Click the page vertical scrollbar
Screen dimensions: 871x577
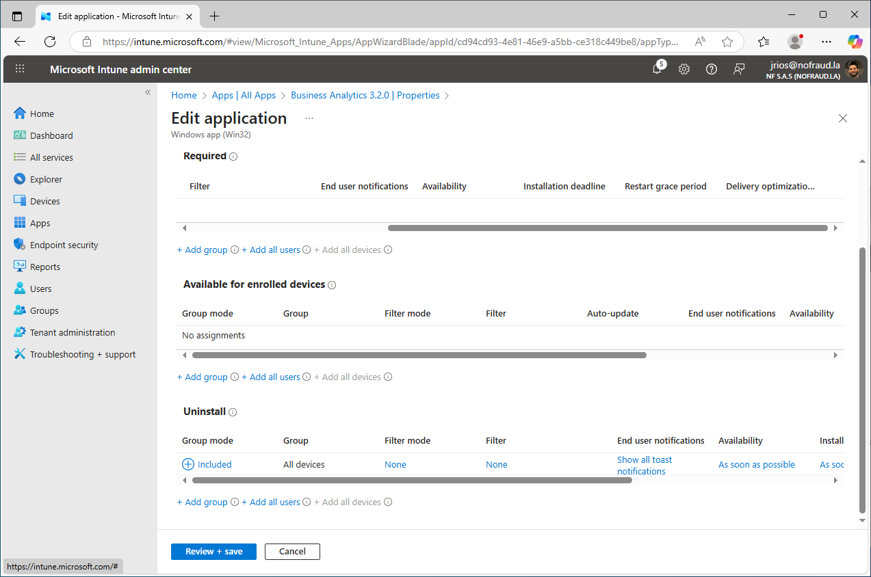[862, 379]
